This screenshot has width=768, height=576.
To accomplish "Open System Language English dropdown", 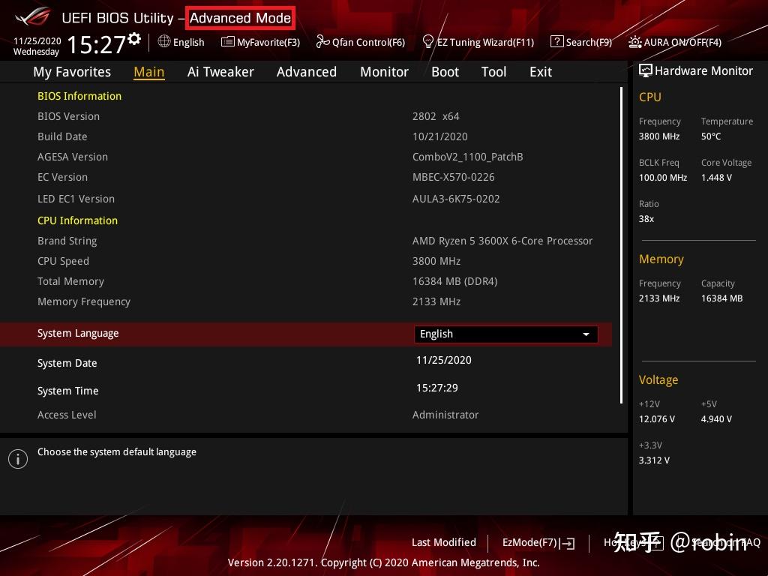I will 506,334.
